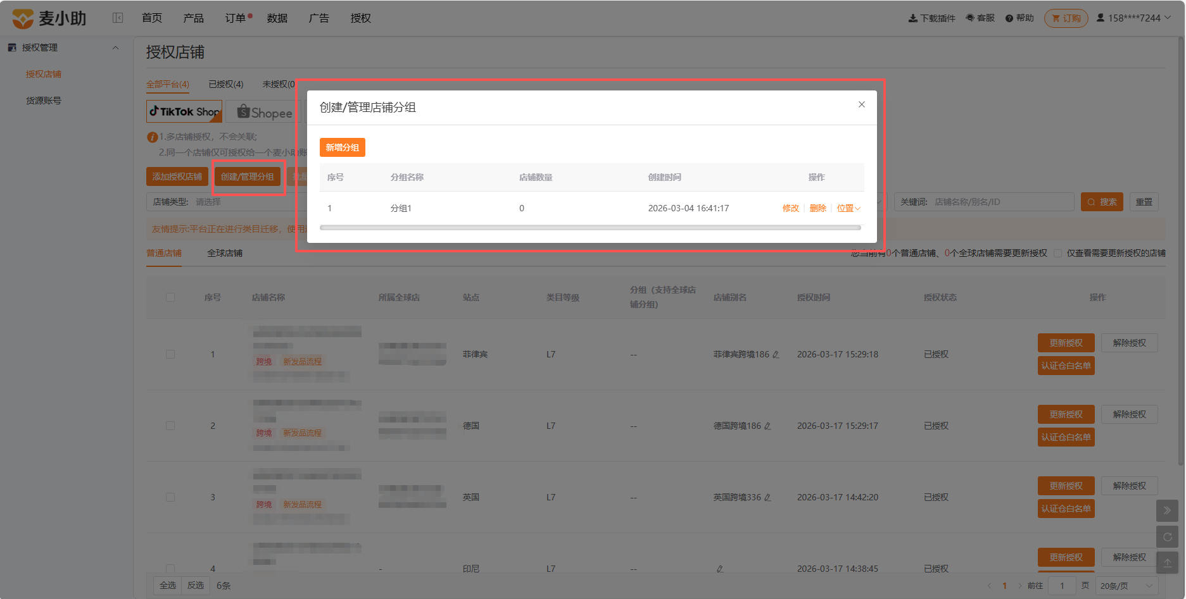Check row 1 菲律宾 store checkbox
The width and height of the screenshot is (1186, 599).
pyautogui.click(x=170, y=354)
